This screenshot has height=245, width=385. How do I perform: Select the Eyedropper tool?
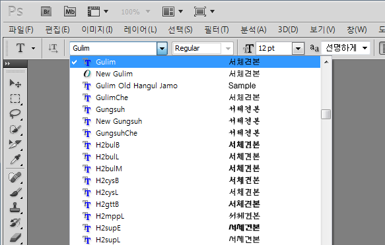point(15,159)
